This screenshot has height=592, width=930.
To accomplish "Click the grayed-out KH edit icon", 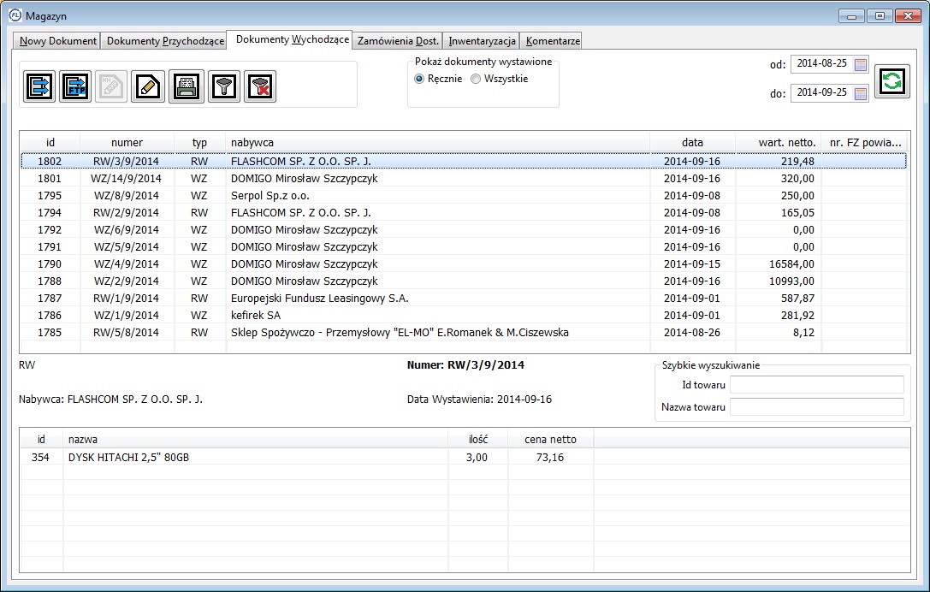I will coord(111,86).
